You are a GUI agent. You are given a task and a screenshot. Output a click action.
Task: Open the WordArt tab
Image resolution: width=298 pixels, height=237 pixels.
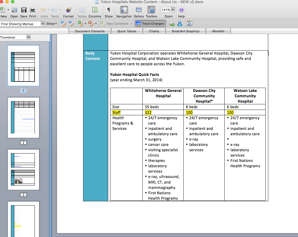point(218,31)
